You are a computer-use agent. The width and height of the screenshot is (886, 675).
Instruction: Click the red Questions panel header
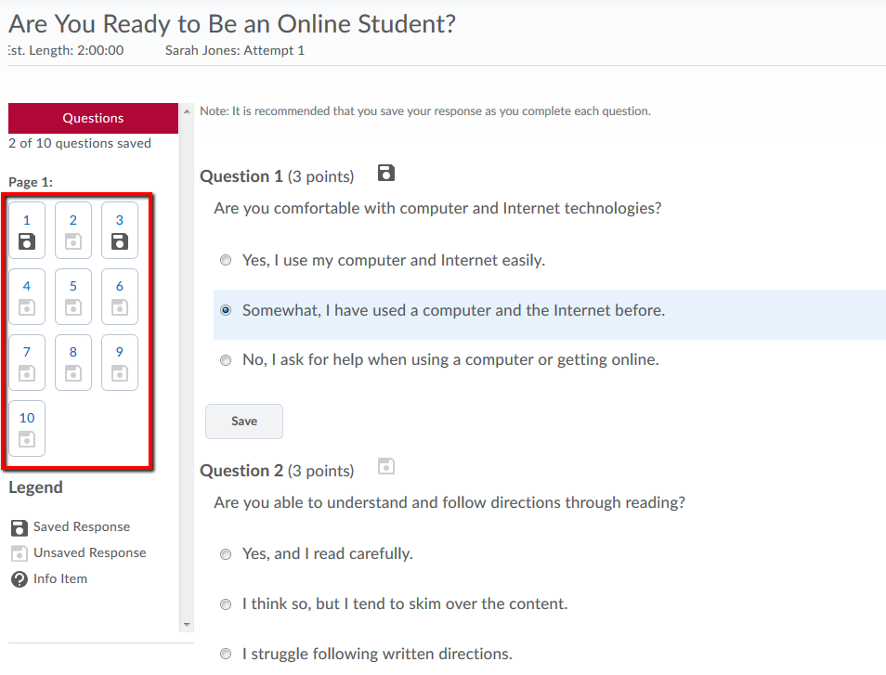93,118
